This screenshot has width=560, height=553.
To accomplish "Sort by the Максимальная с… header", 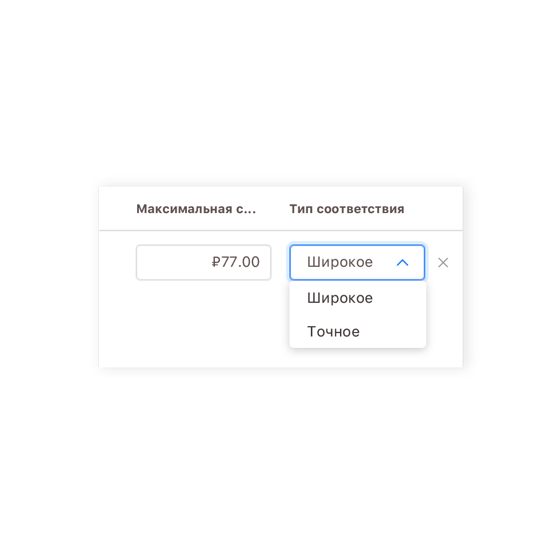I will tap(196, 209).
